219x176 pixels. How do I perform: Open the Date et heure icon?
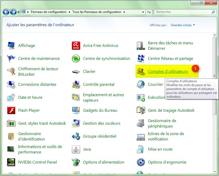point(11,97)
